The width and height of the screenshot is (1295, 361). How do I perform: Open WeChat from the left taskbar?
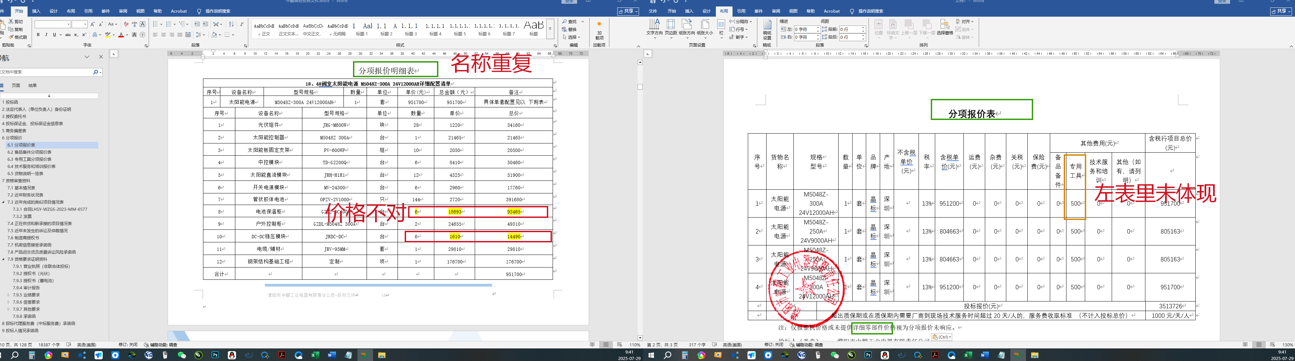tap(182, 355)
